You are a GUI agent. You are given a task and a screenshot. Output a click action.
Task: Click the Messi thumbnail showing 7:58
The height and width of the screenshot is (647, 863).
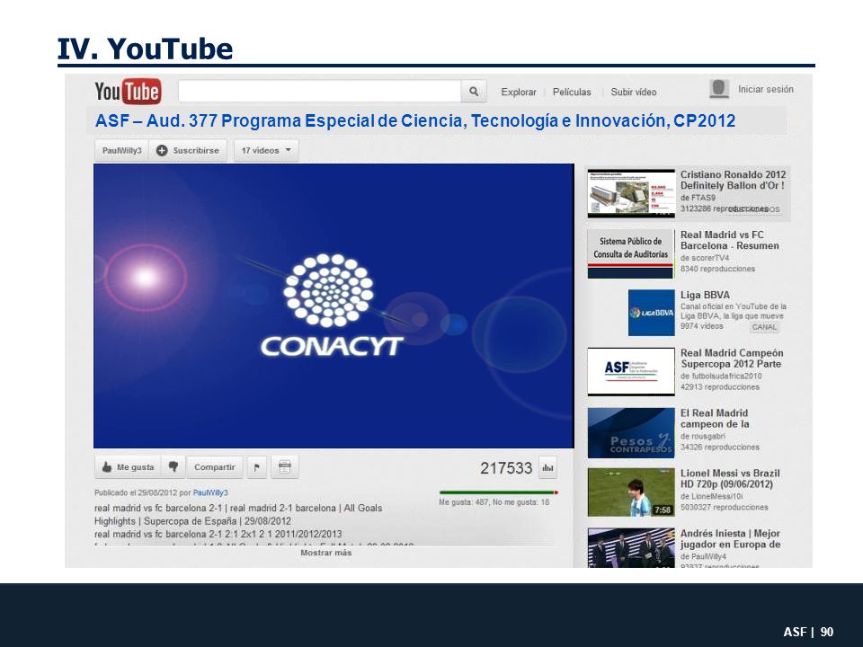point(631,492)
